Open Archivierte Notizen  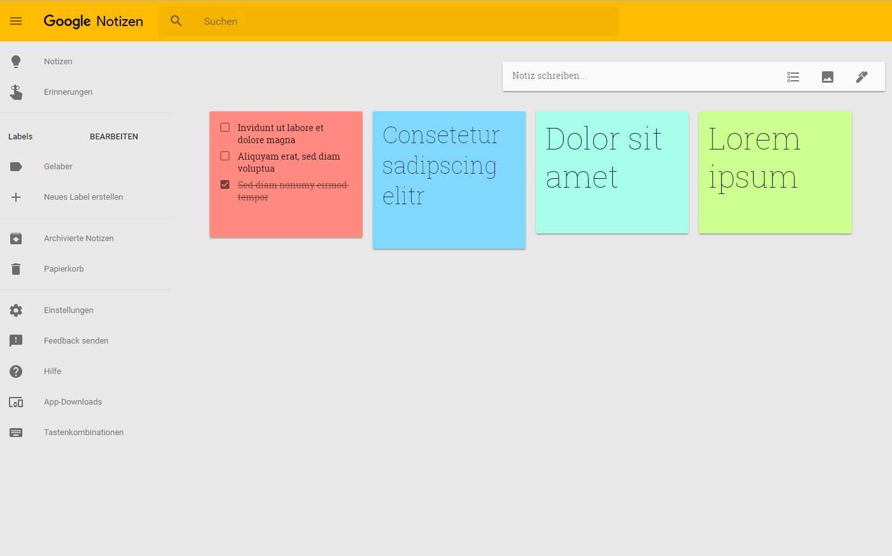tap(78, 238)
